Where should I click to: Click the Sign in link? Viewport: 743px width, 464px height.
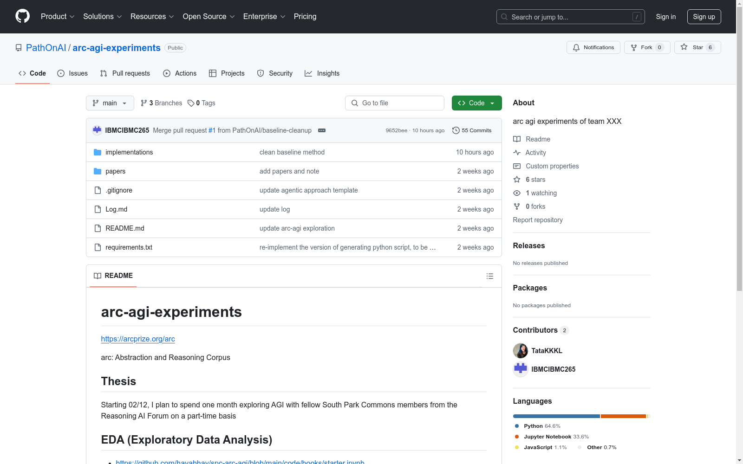click(x=666, y=17)
